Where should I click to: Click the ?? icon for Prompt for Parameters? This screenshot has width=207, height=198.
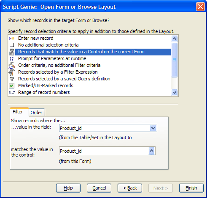[x=11, y=59]
